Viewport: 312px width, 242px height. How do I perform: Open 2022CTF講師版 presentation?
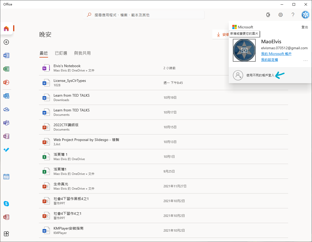pos(164,127)
